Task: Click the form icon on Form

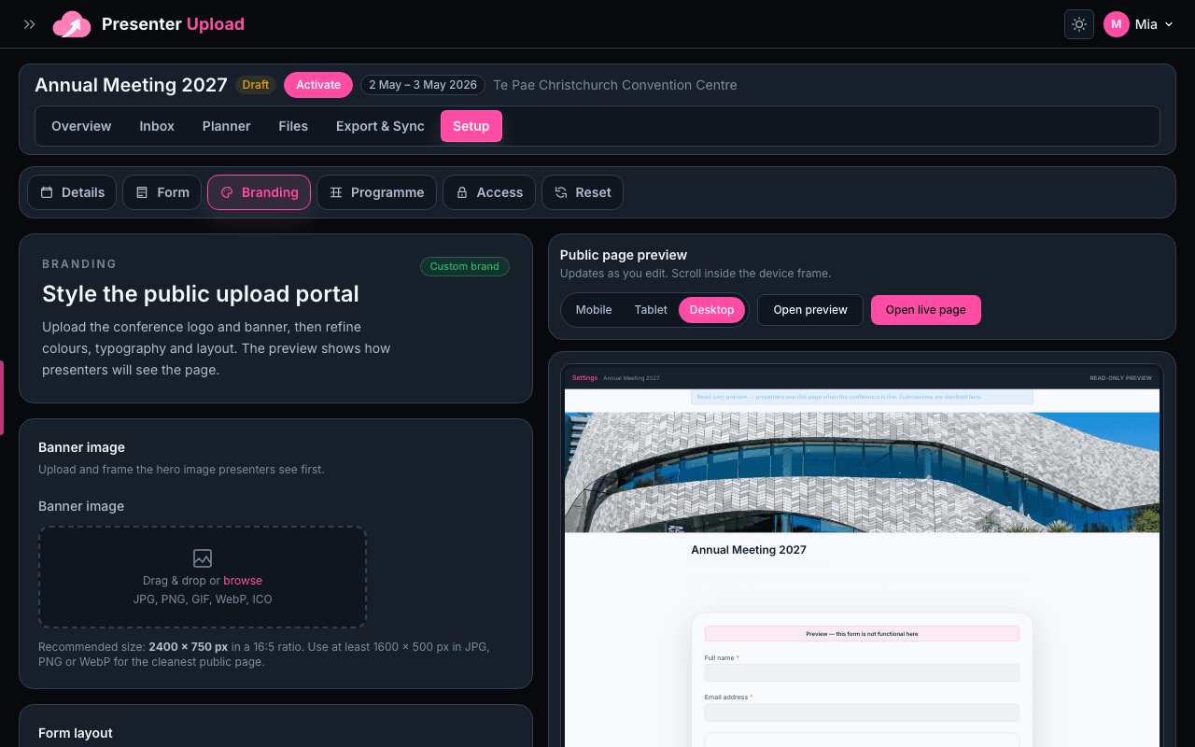Action: pyautogui.click(x=142, y=192)
